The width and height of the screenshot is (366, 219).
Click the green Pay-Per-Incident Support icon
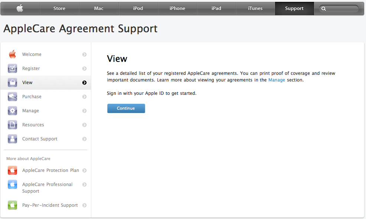pos(13,205)
